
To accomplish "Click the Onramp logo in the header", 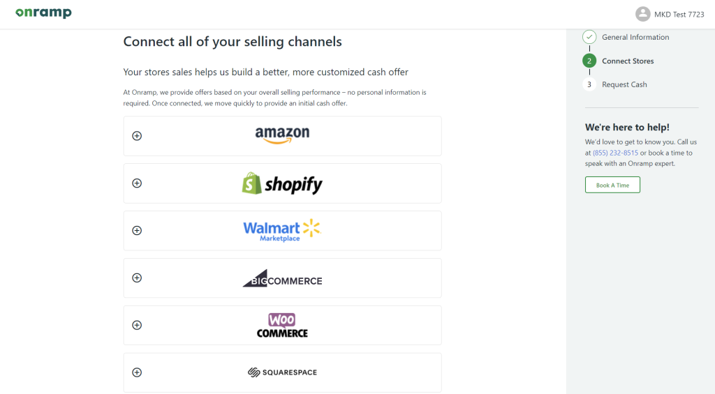I will pos(43,13).
